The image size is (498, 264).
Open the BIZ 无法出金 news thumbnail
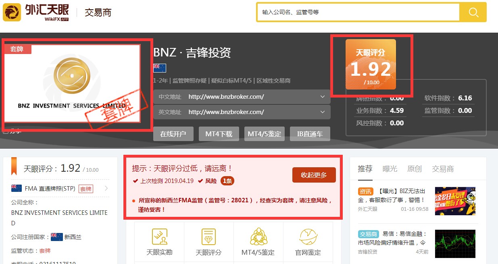click(455, 201)
